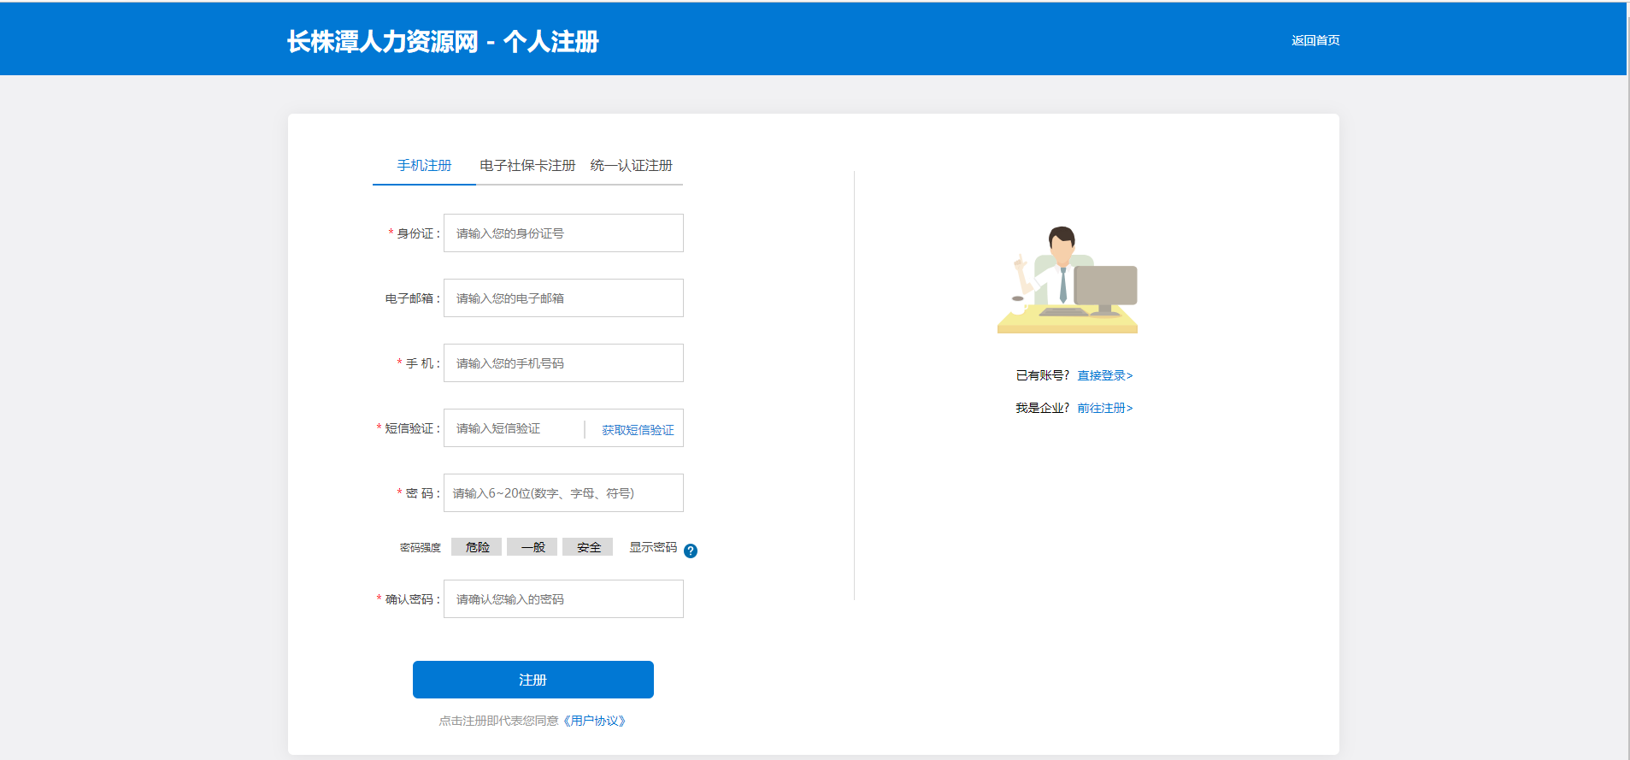Viewport: 1630px width, 760px height.
Task: Focus the 短信验证 SMS code input field
Action: pyautogui.click(x=513, y=428)
